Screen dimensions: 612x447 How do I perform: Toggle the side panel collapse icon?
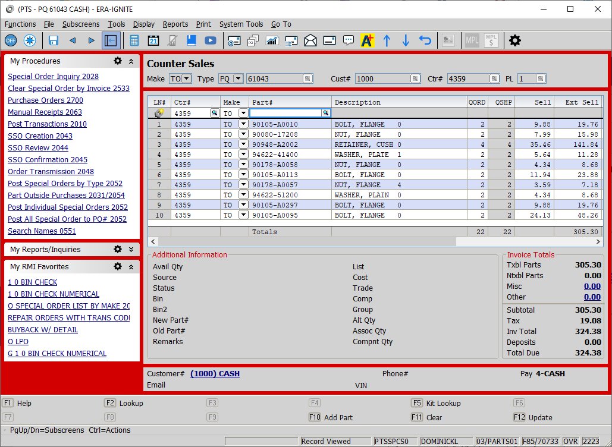[x=111, y=40]
